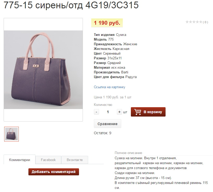Select the Комментарии tab
Screen dimensions: 213x192
[20, 160]
